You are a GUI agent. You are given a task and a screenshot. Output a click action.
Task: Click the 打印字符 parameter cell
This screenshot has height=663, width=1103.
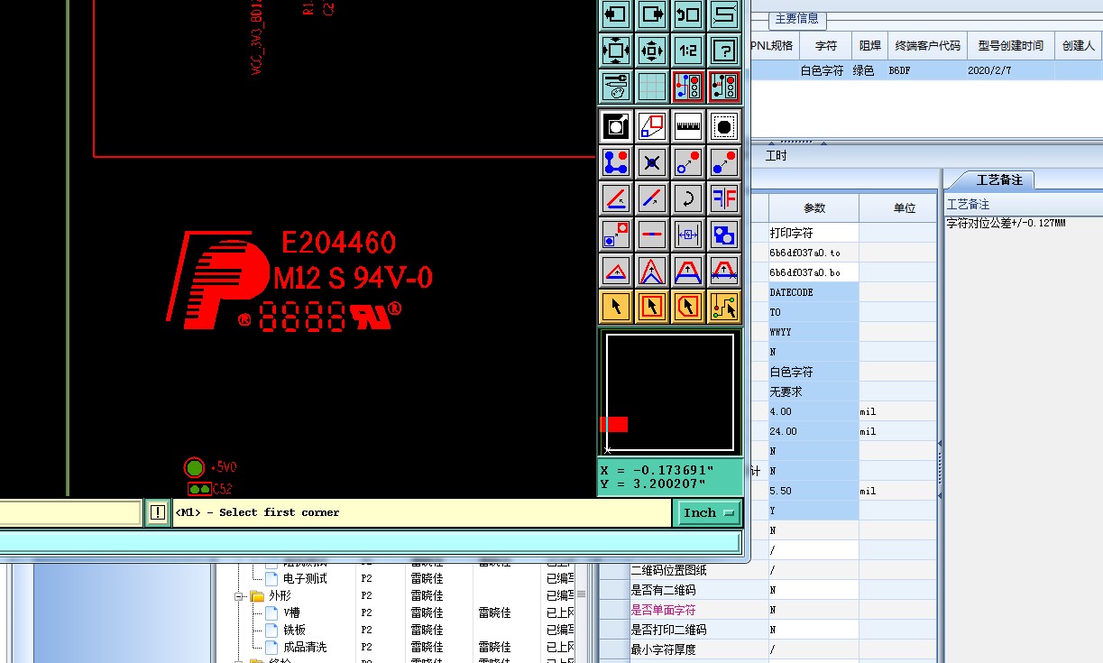click(x=813, y=233)
